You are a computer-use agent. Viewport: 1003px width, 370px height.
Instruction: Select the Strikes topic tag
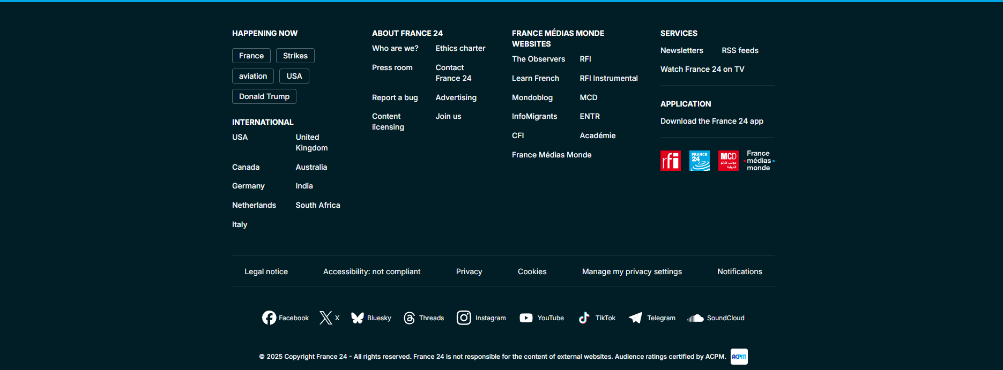(295, 56)
